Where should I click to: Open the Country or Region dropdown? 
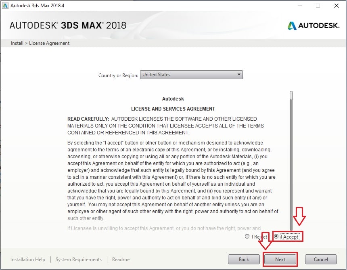tap(191, 75)
